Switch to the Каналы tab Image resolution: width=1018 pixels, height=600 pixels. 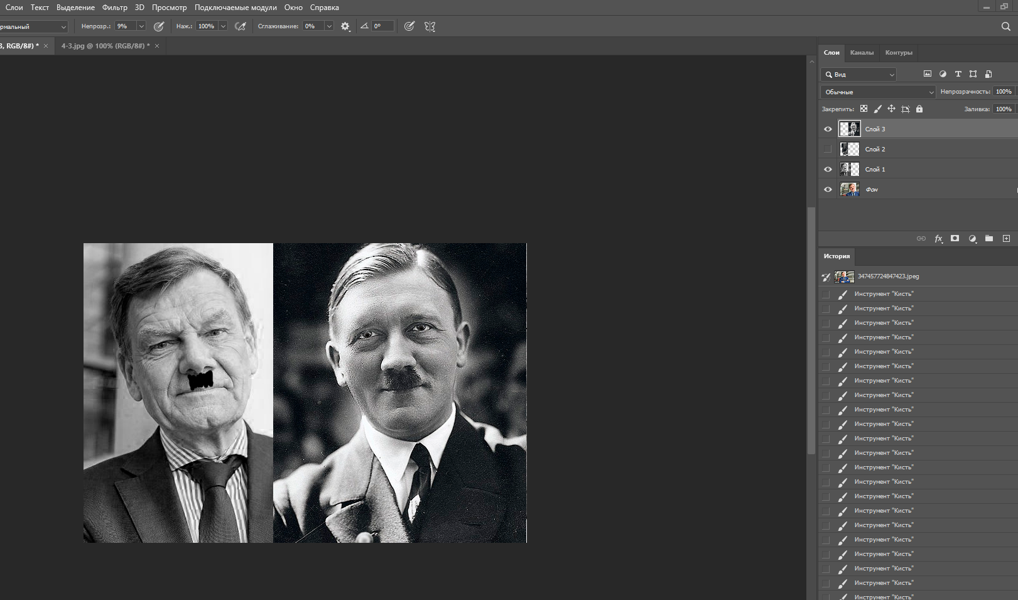point(862,53)
